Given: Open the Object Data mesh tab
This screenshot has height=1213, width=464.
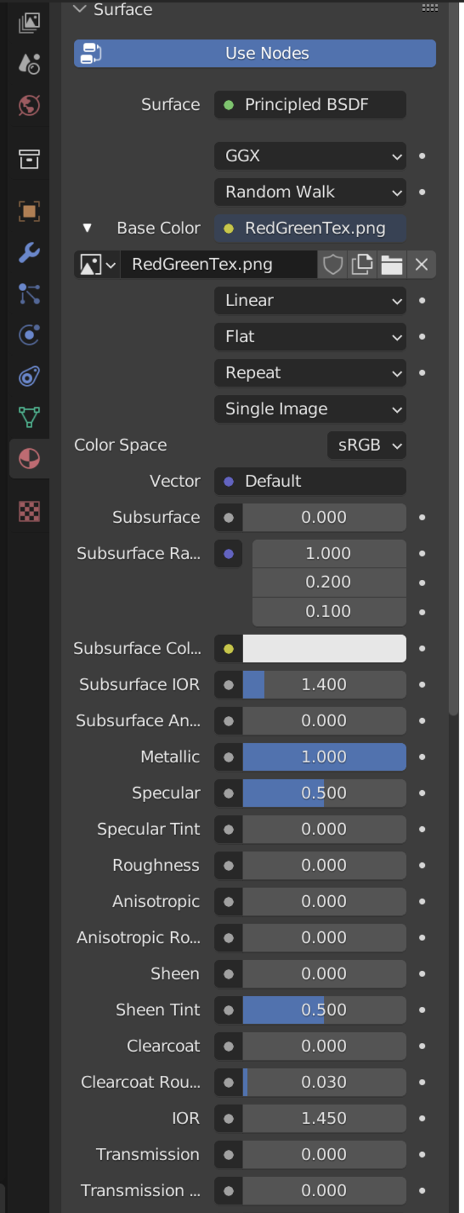Looking at the screenshot, I should pos(29,417).
